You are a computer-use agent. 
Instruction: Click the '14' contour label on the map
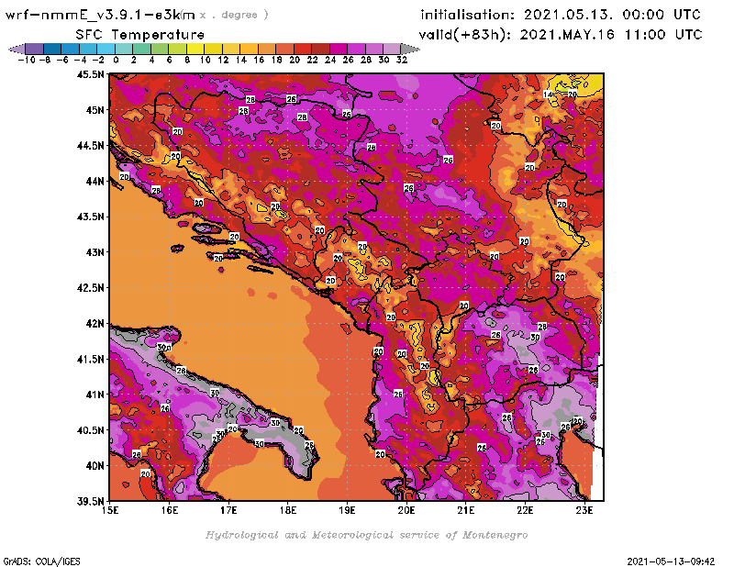[x=548, y=94]
